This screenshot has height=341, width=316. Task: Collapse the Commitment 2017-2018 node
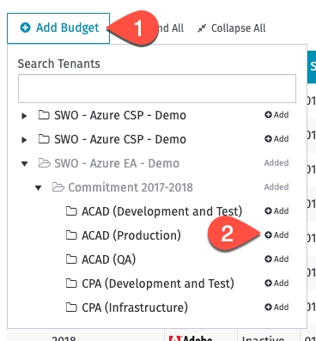pyautogui.click(x=38, y=188)
